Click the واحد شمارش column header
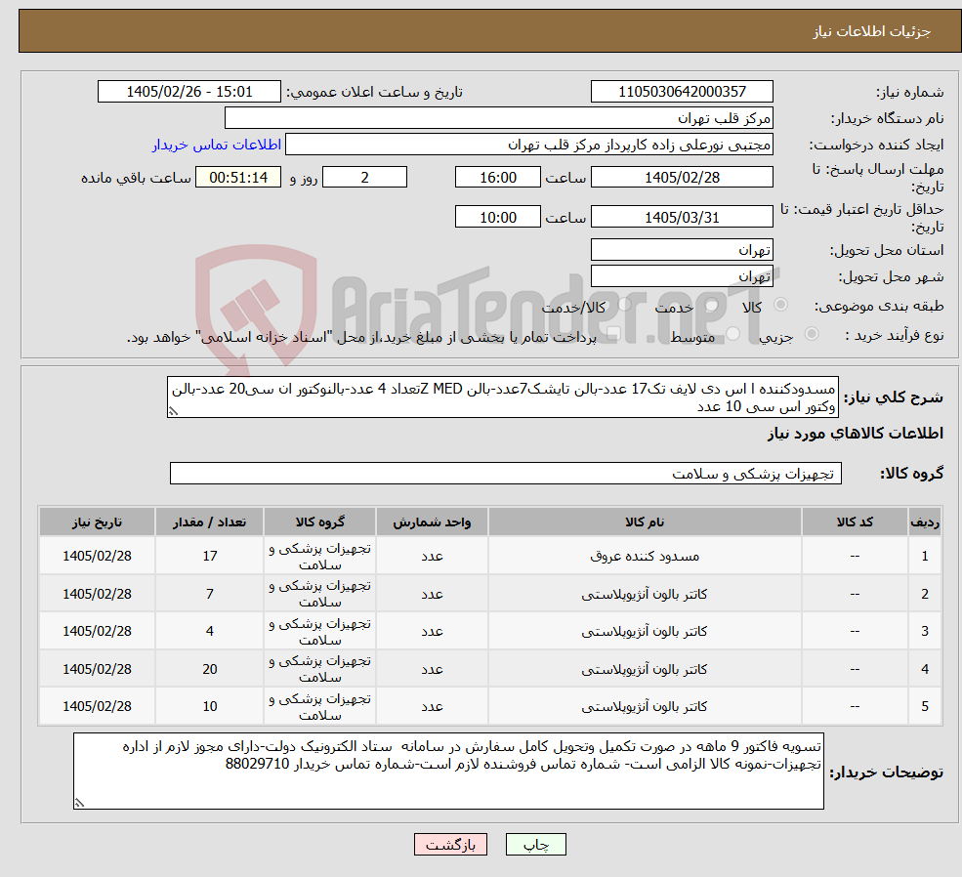 [x=432, y=522]
